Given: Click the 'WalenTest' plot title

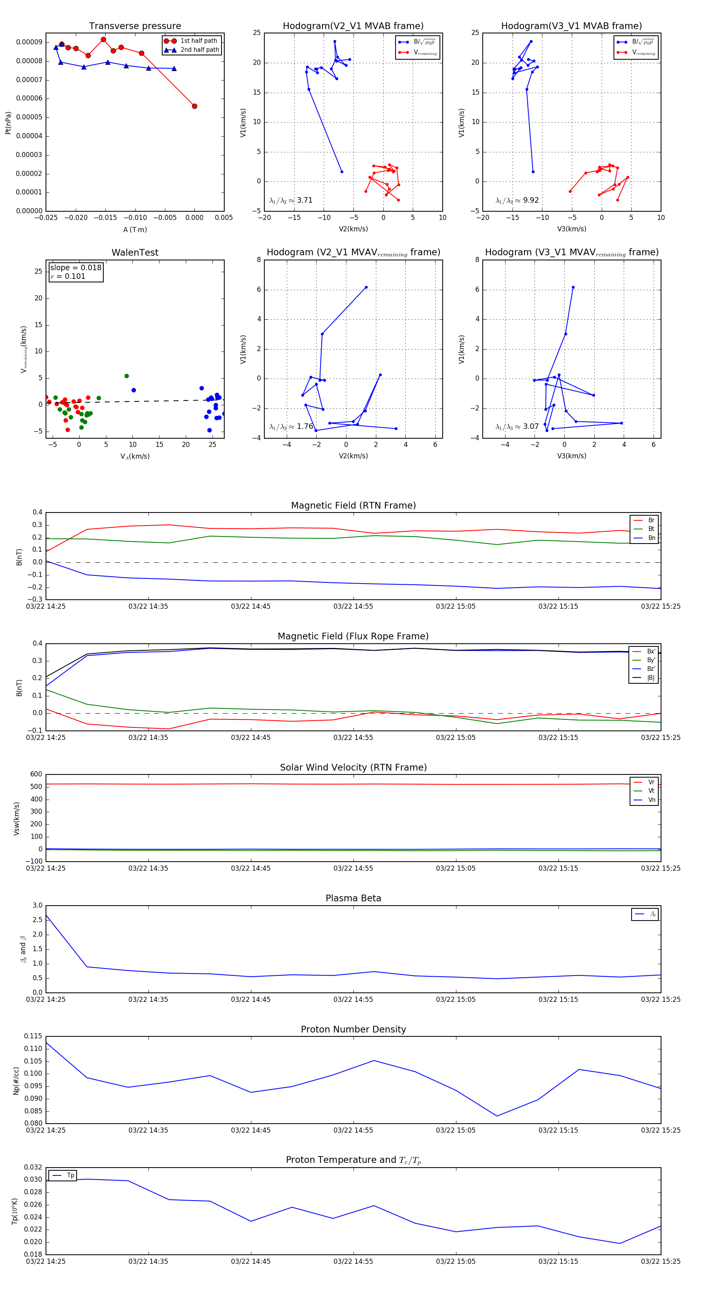Looking at the screenshot, I should [x=135, y=253].
